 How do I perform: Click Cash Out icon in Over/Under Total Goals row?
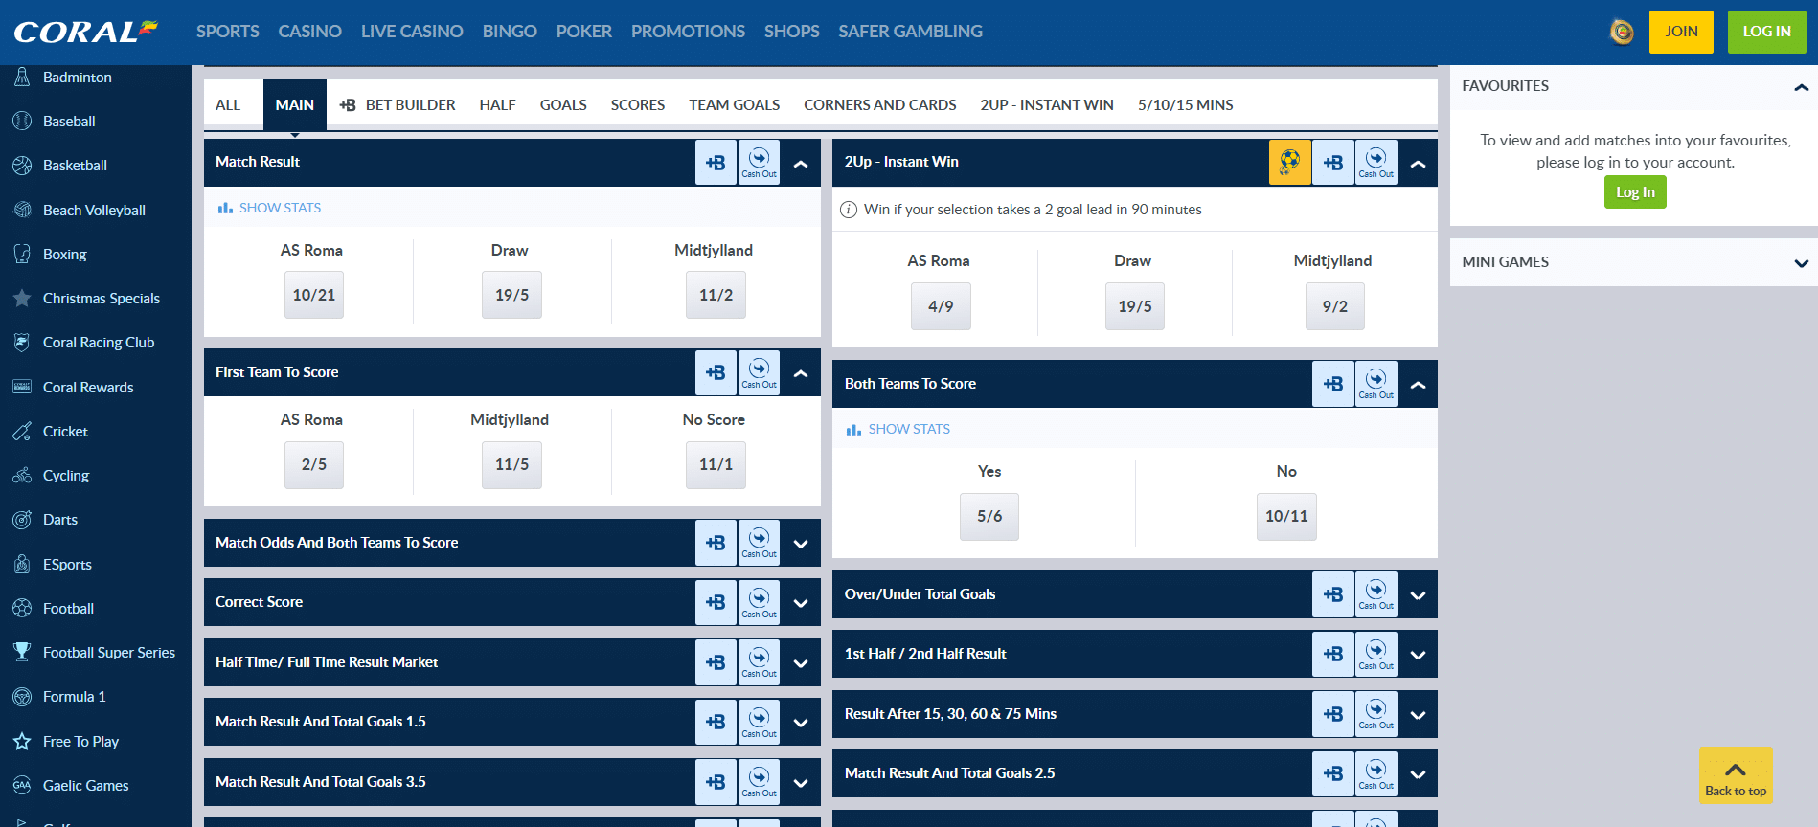pos(1376,594)
